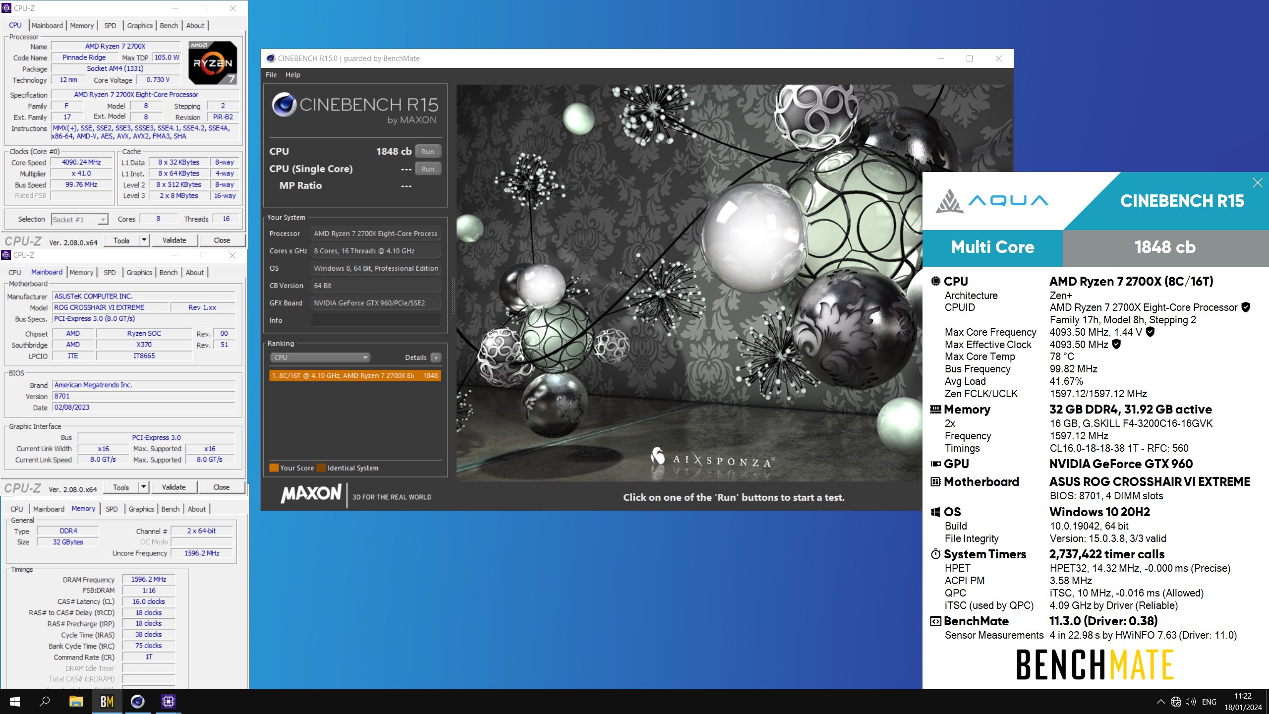
Task: Click BenchMate score 1848 cb
Action: 1165,247
